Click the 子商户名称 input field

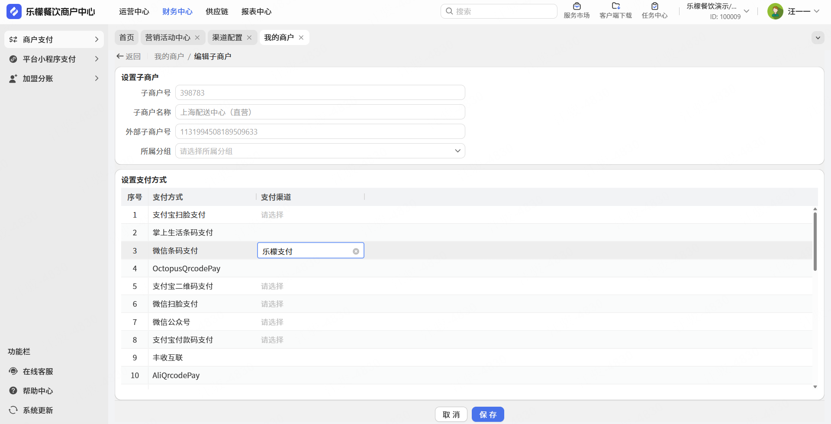coord(320,112)
